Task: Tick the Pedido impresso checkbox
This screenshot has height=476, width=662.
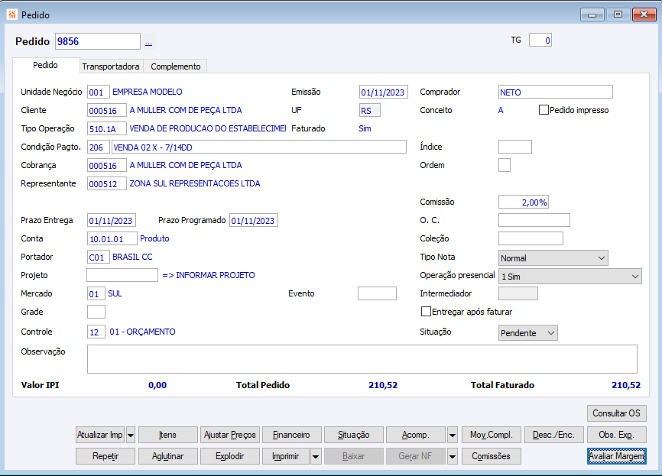Action: pos(544,110)
